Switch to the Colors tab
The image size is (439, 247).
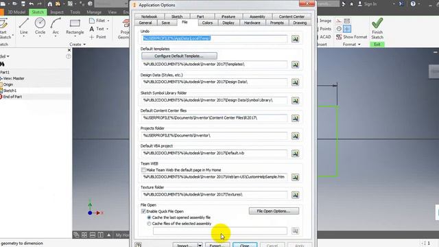coord(207,23)
